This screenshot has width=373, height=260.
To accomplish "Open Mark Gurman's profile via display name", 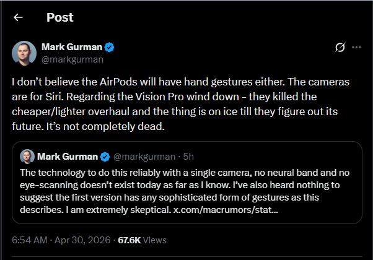I will click(x=71, y=47).
